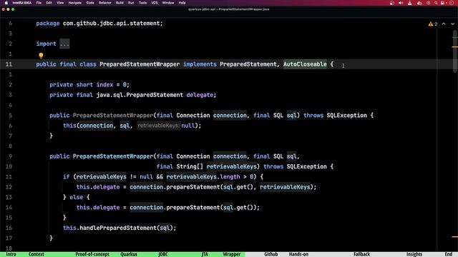Click 'String[]' parameter type
Image resolution: width=458 pixels, height=257 pixels.
[x=190, y=166]
